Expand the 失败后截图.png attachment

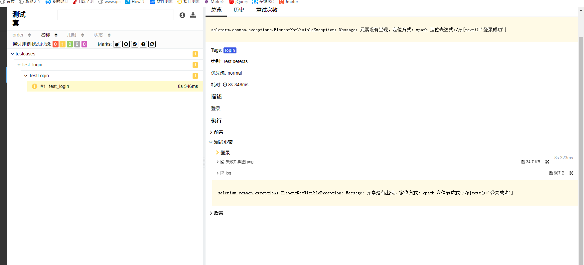coord(235,162)
